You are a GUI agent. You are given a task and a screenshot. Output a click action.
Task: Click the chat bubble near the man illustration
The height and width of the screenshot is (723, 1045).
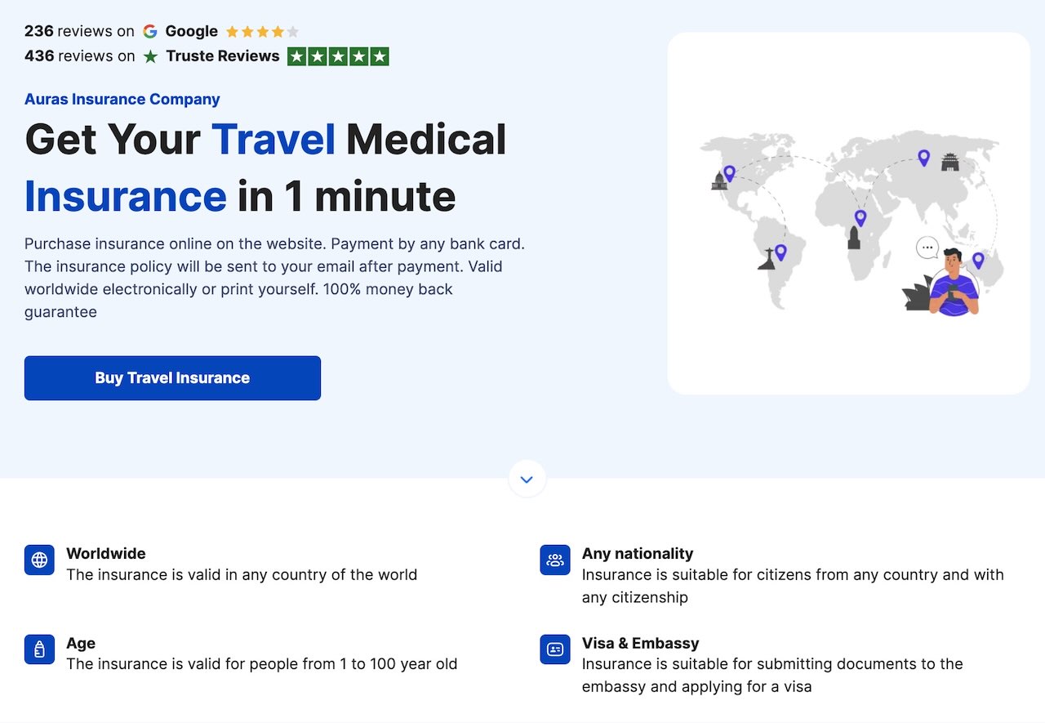927,246
